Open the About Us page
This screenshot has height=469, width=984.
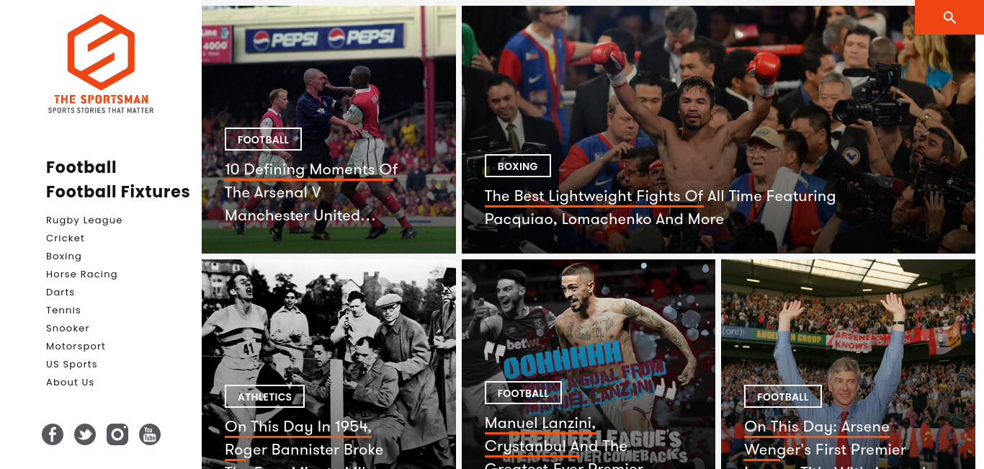[70, 383]
